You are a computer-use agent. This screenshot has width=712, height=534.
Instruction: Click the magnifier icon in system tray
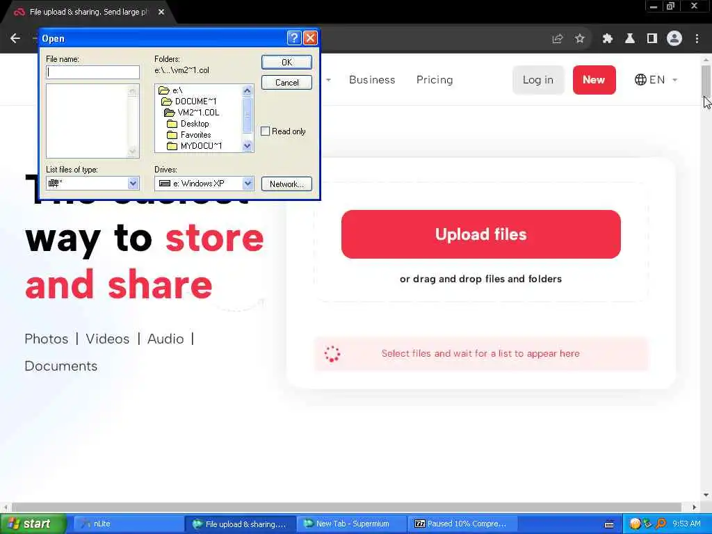[661, 524]
